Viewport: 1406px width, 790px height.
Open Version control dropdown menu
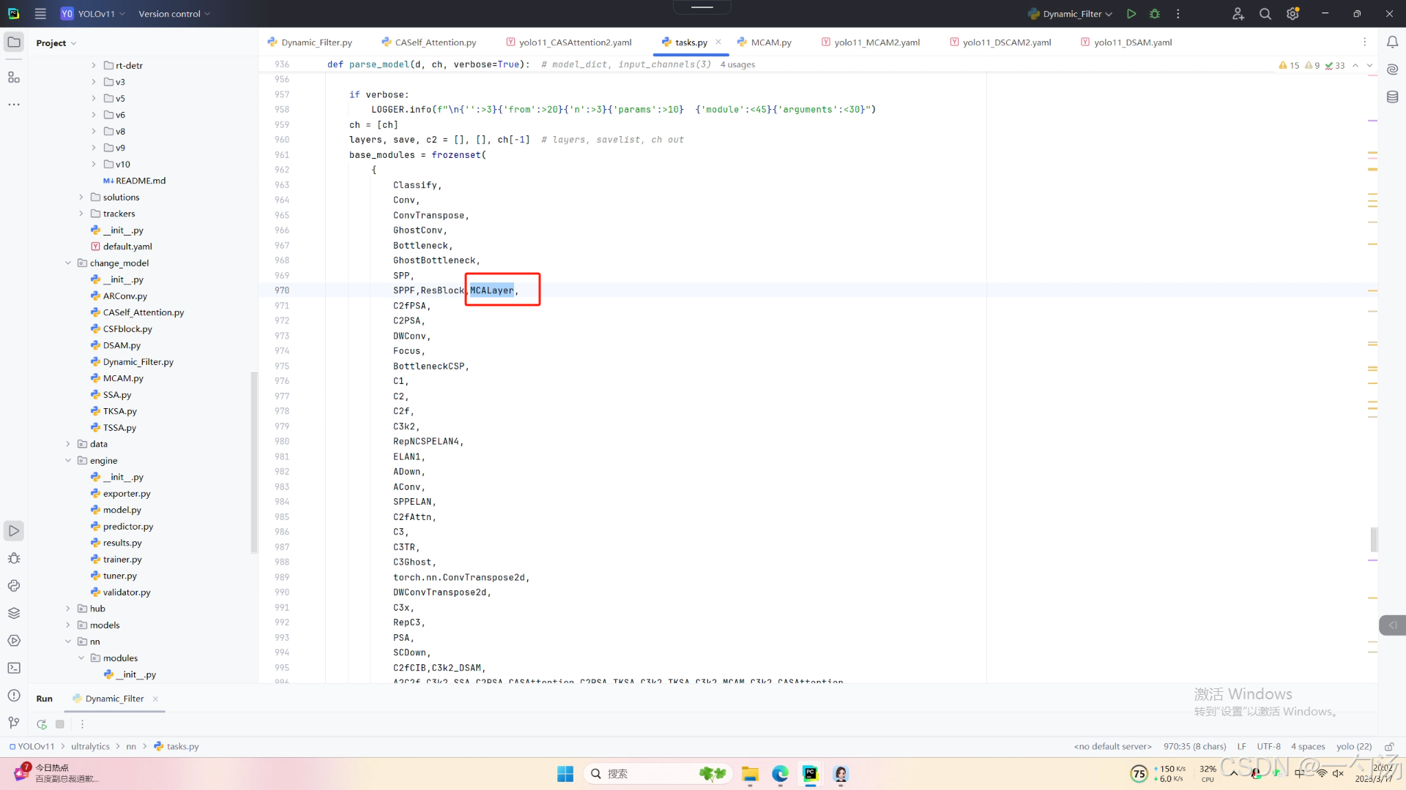click(x=174, y=14)
